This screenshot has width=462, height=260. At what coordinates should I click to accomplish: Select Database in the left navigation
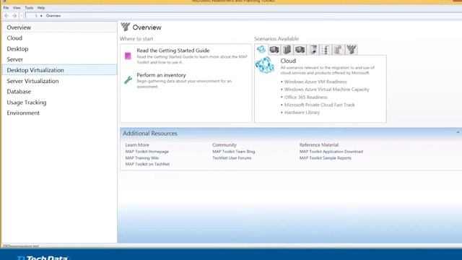tap(59, 92)
